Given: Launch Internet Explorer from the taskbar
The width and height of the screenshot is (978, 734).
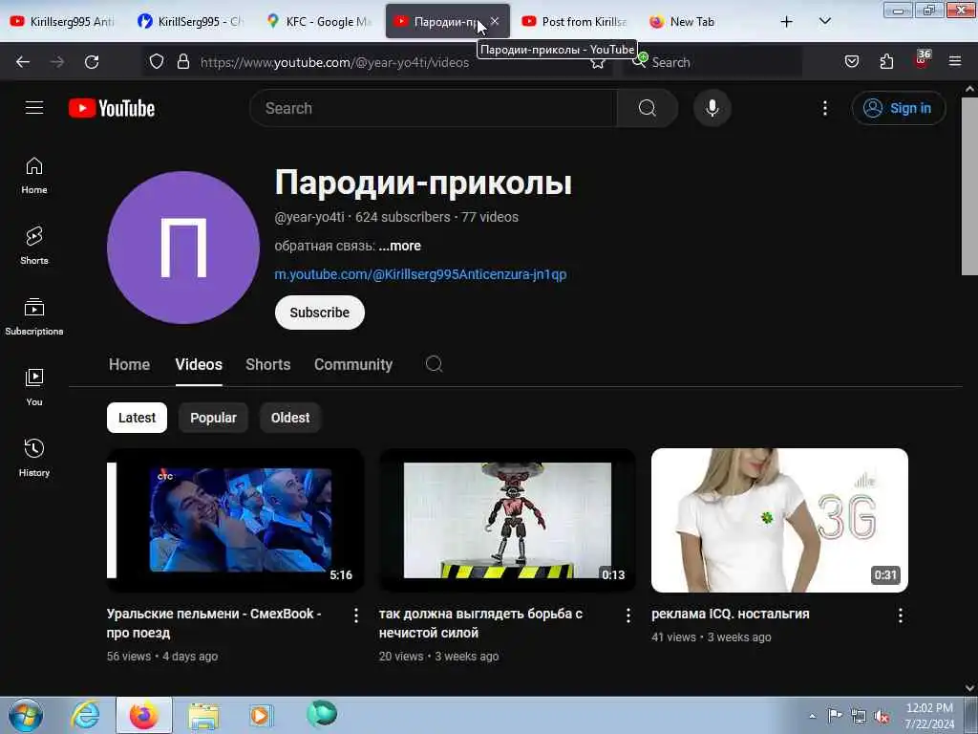Looking at the screenshot, I should click(84, 715).
